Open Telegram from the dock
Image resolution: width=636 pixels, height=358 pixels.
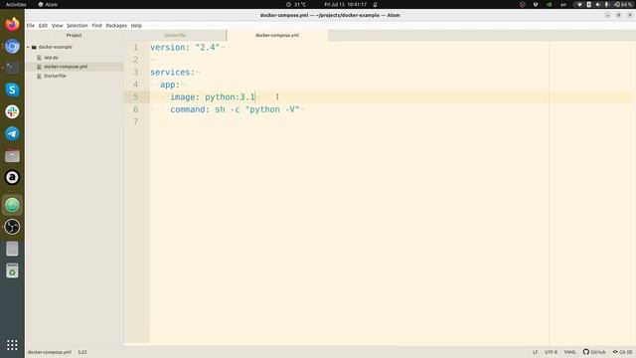click(12, 133)
